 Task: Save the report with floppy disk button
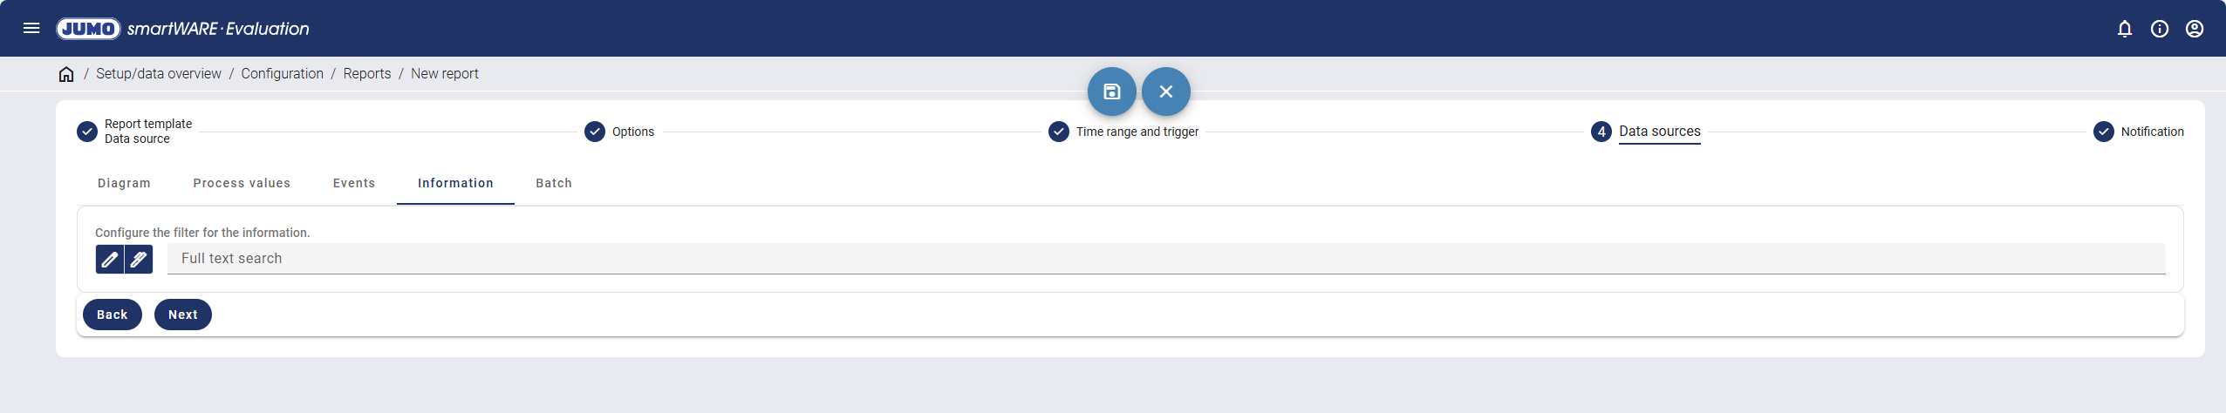pos(1111,91)
